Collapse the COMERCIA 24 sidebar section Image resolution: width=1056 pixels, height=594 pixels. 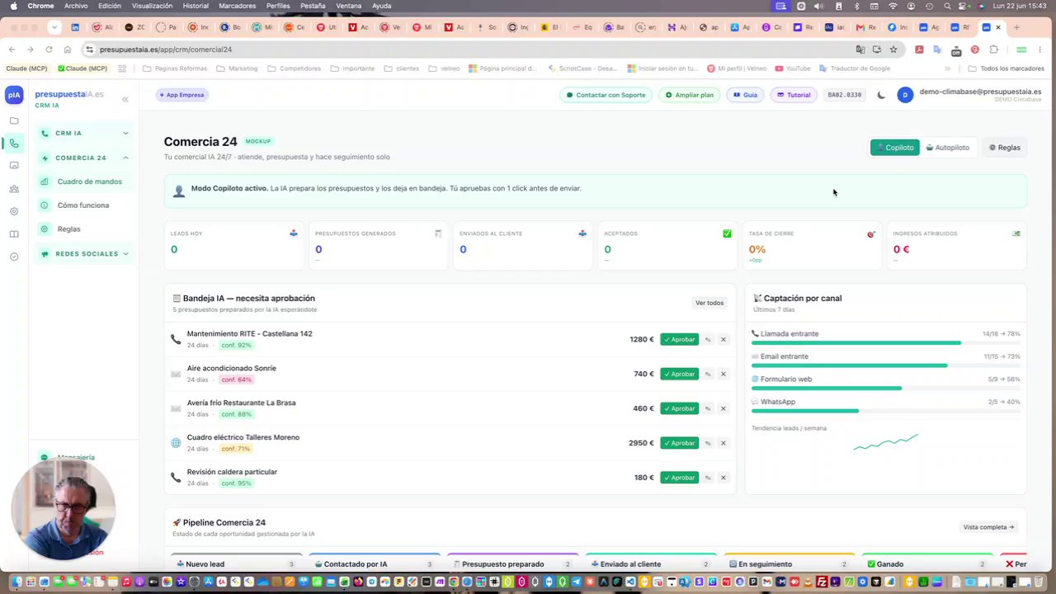[84, 158]
